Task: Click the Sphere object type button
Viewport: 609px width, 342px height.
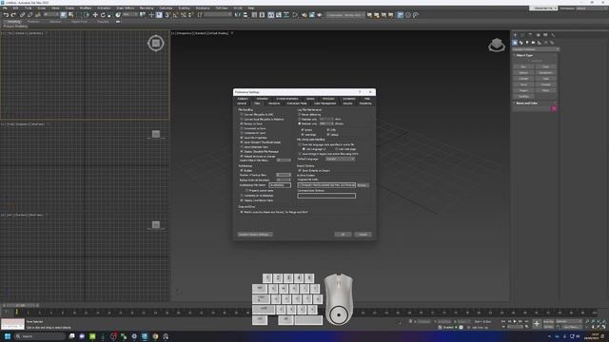Action: click(x=523, y=72)
